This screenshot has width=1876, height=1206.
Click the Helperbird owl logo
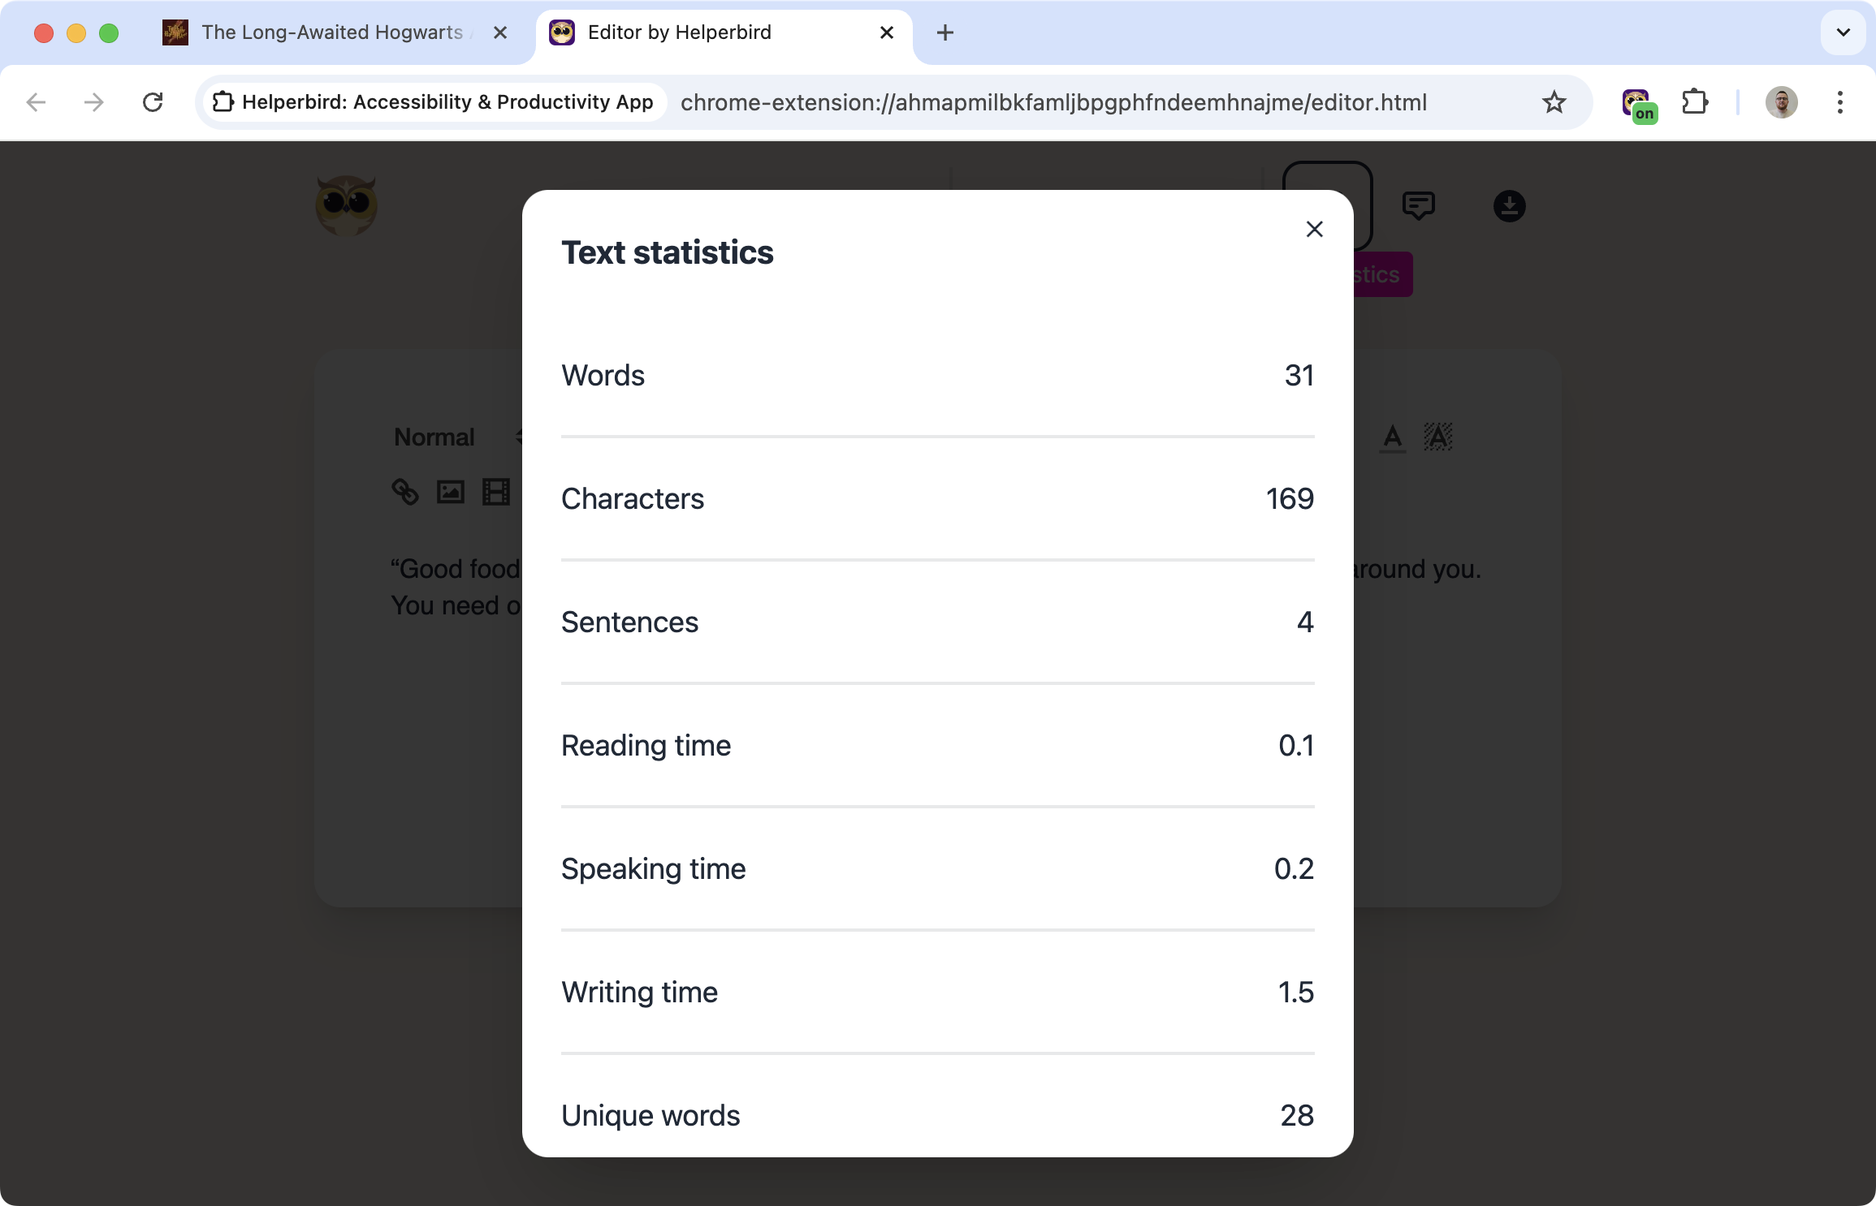[x=345, y=205]
